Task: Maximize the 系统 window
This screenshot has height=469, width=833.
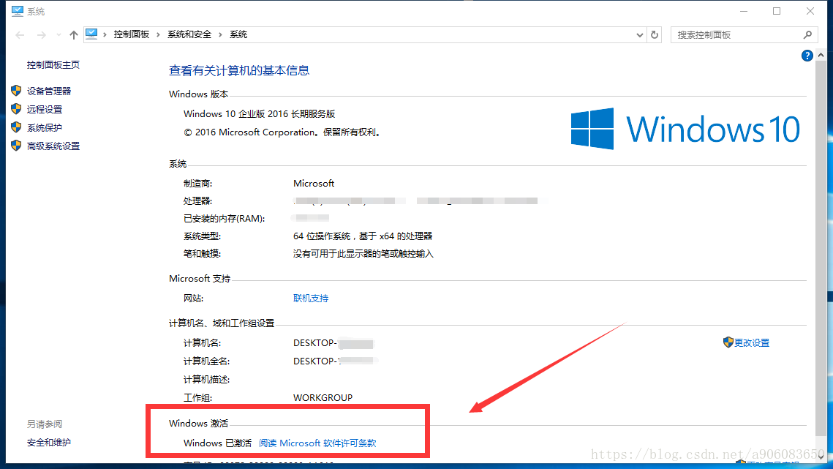Action: click(x=777, y=11)
